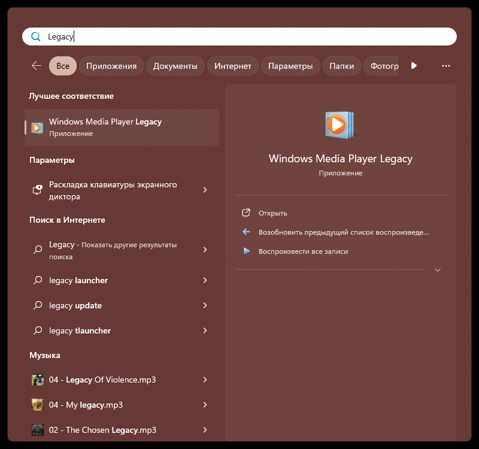Screen dimensions: 479x449
Task: Expand more actions with the down chevron
Action: click(438, 270)
